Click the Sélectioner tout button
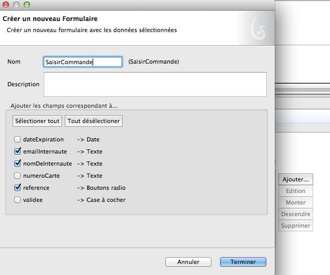The image size is (330, 275). coord(37,121)
